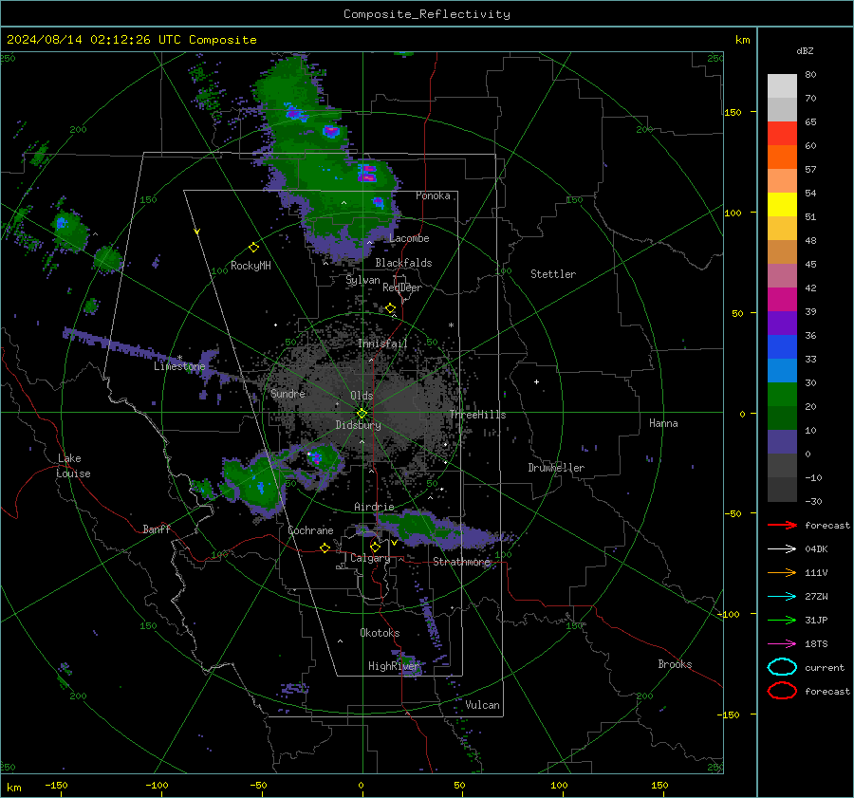Pick the red 65–60 dBZ swatch
This screenshot has height=798, width=854.
click(x=782, y=134)
